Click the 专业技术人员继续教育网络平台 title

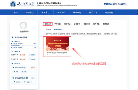point(49,3)
